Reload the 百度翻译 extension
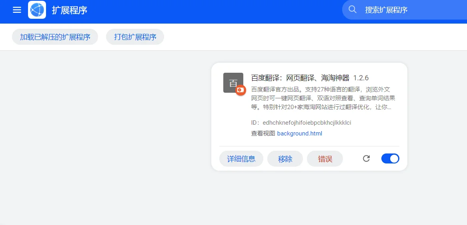The image size is (467, 225). tap(366, 159)
